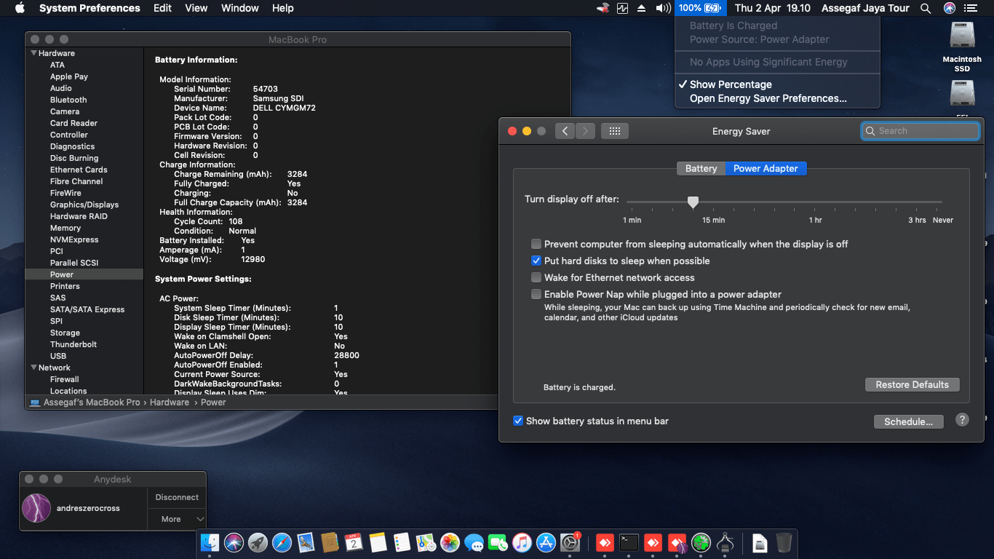
Task: Open FaceTime from the Dock
Action: (498, 542)
